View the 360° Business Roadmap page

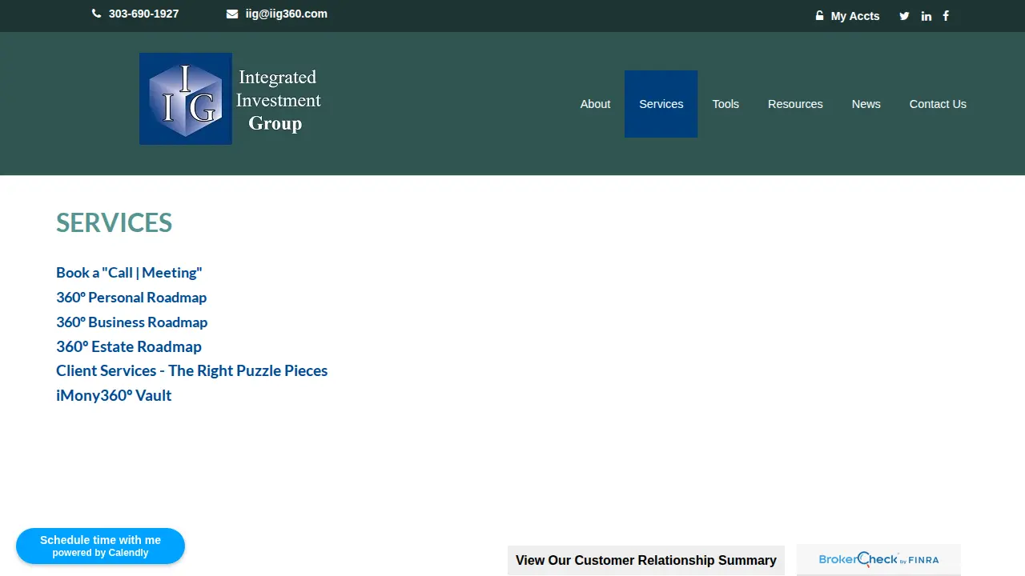(131, 322)
